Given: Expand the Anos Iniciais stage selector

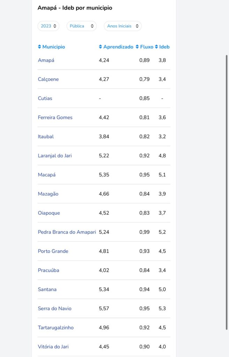Looking at the screenshot, I should click(x=123, y=26).
